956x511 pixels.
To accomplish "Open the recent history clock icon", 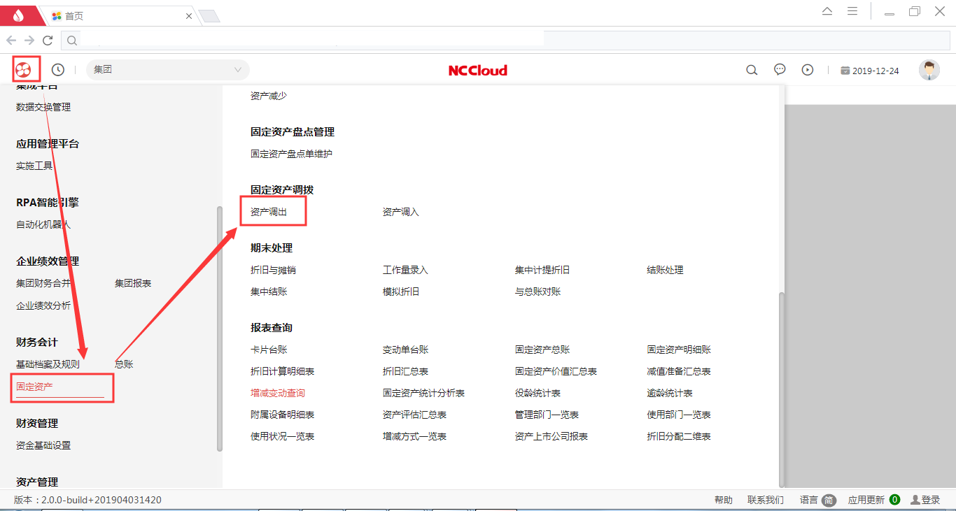I will click(x=58, y=70).
